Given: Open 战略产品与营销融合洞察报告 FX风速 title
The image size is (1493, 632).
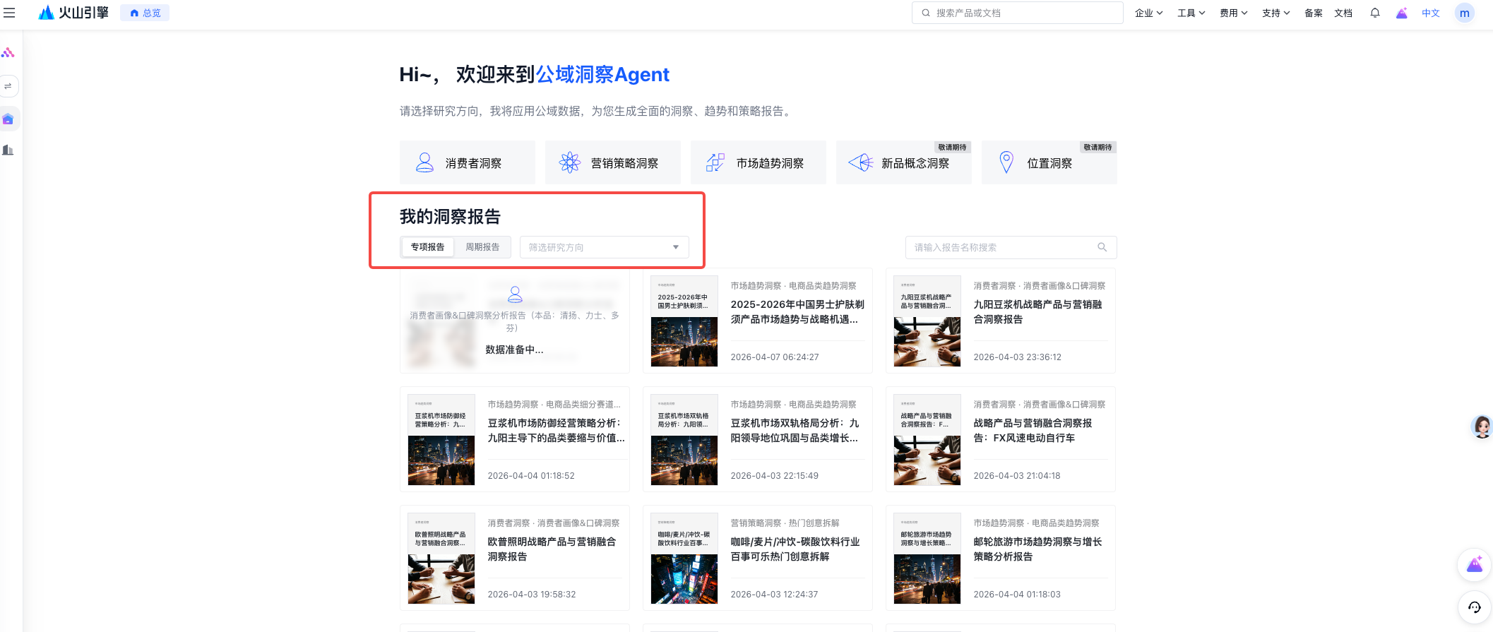Looking at the screenshot, I should (x=1033, y=431).
